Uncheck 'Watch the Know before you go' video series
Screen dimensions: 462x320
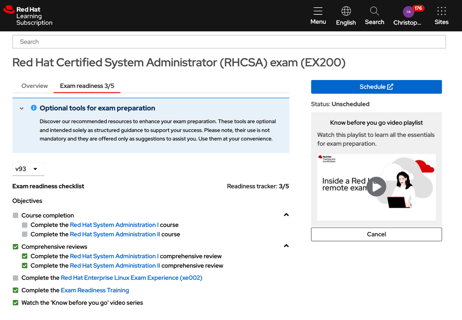pos(15,302)
